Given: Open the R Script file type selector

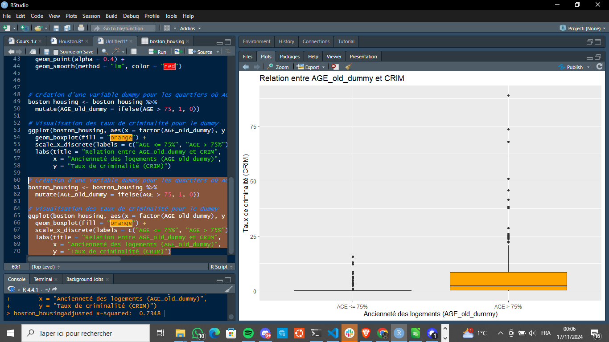Looking at the screenshot, I should (221, 267).
